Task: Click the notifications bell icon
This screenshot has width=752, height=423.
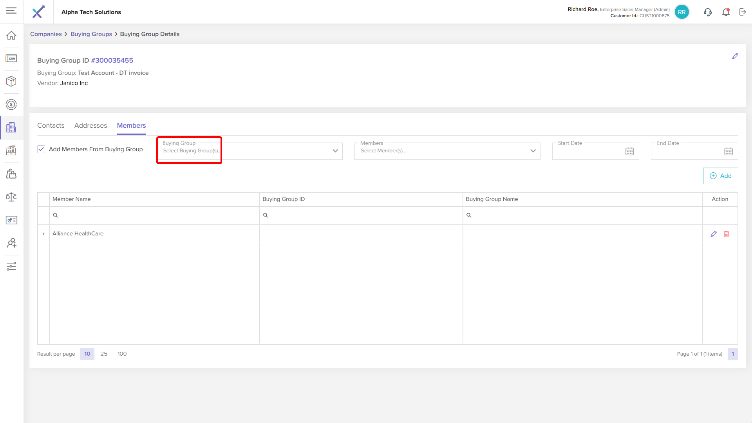Action: click(x=726, y=12)
